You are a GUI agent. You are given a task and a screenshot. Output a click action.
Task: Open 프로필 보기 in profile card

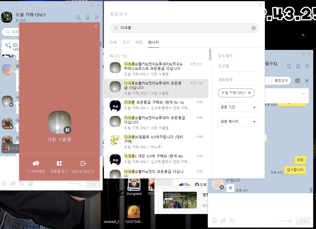pos(59,167)
